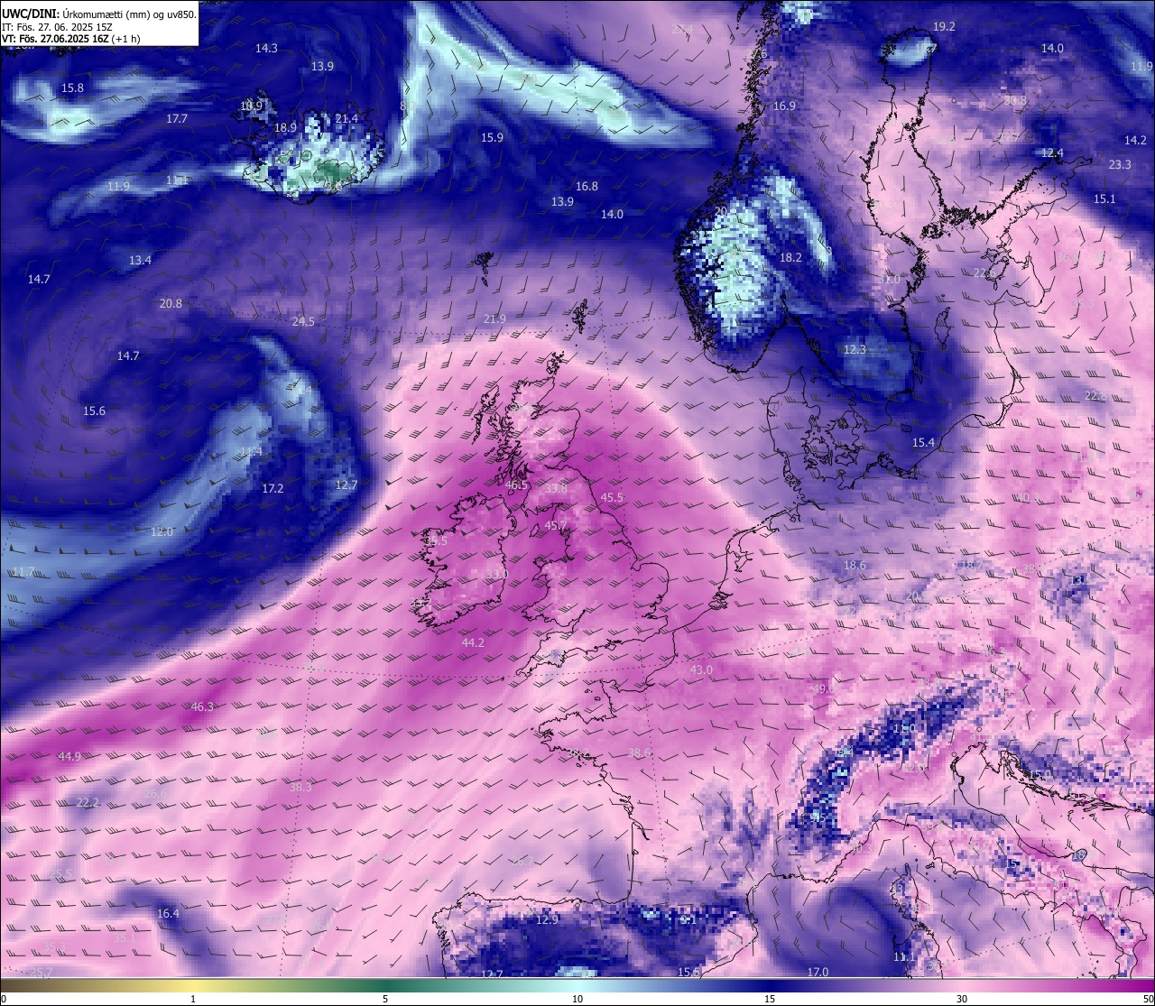Click the 43.0 value label
This screenshot has height=1006, width=1155.
point(701,670)
